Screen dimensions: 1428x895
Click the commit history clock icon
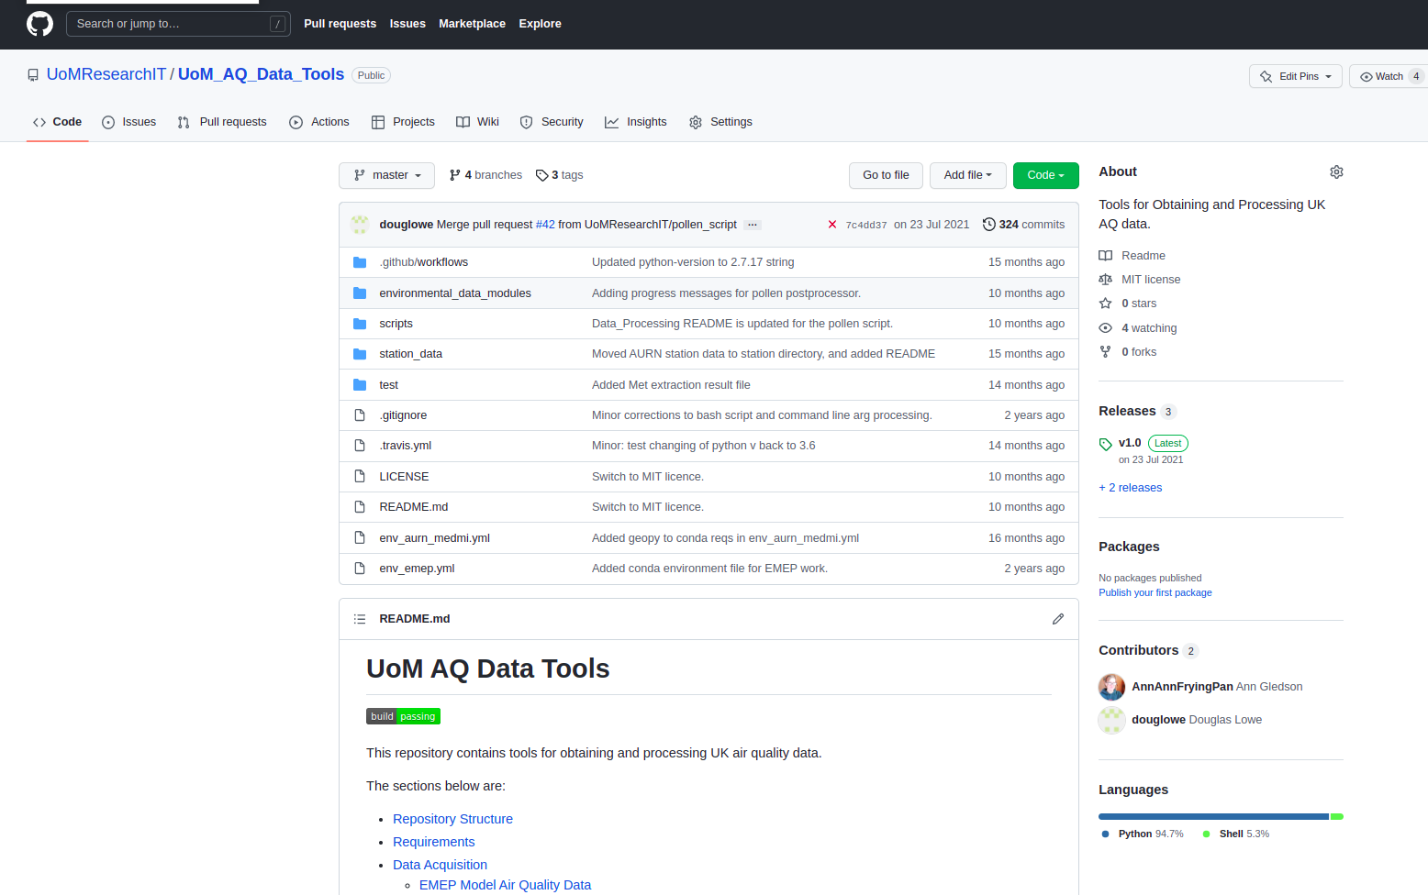988,225
